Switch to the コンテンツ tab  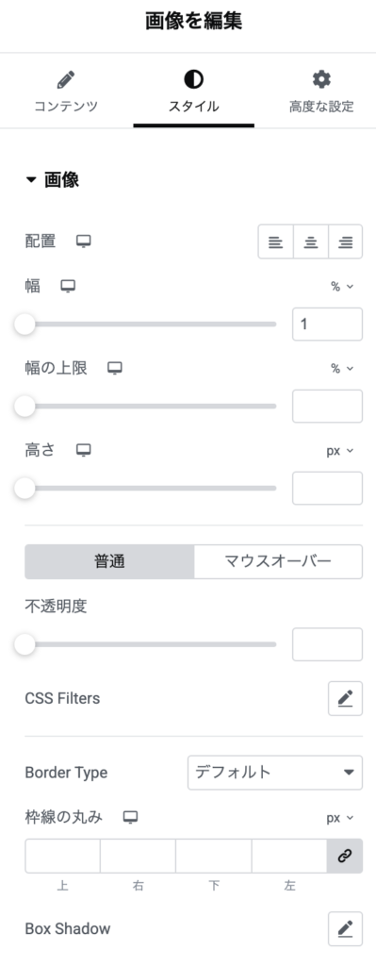(65, 92)
